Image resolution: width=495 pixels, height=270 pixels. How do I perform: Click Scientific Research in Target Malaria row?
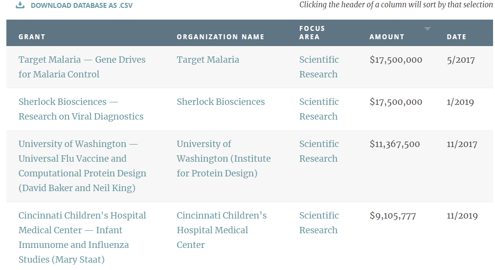(318, 67)
